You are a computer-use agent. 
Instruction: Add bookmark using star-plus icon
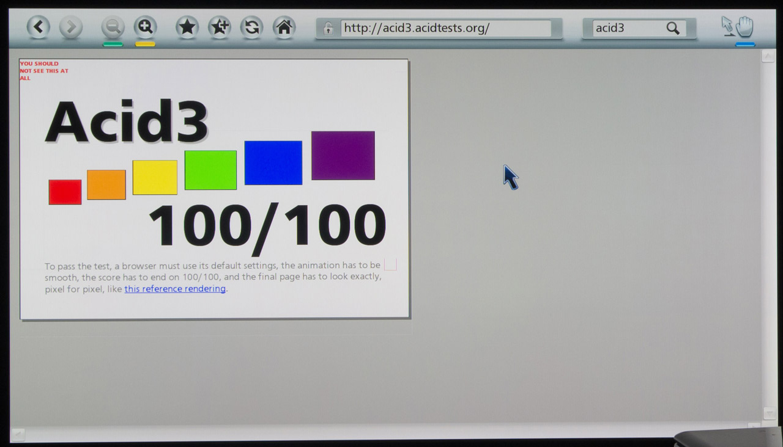pyautogui.click(x=219, y=27)
